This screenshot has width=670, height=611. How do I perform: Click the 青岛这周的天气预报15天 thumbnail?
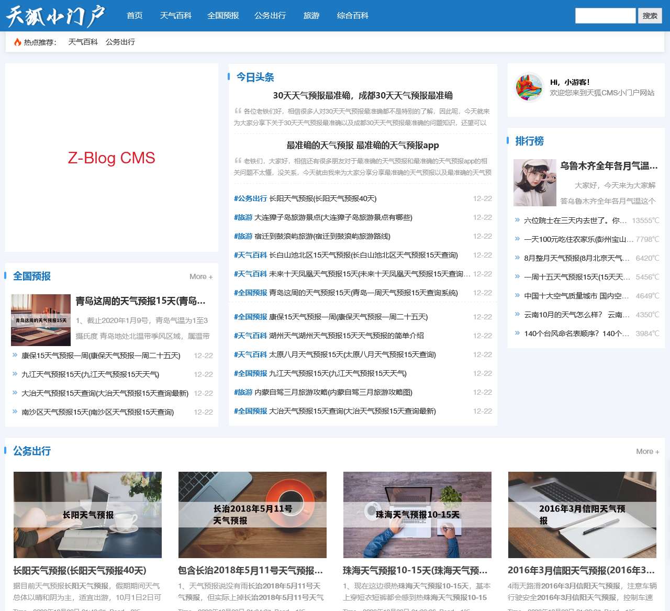pos(41,319)
